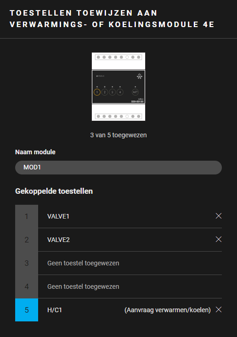Select output button 3 on module image

tap(112, 92)
